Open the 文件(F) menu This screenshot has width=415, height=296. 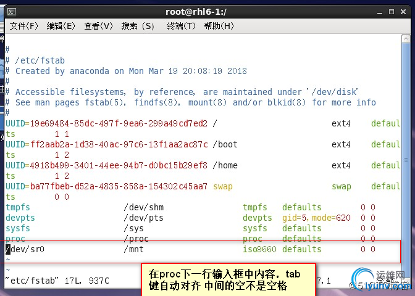tap(24, 26)
